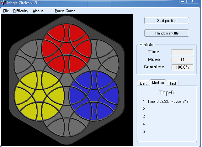Image resolution: width=202 pixels, height=147 pixels.
Task: Click the Start position button
Action: tap(167, 21)
